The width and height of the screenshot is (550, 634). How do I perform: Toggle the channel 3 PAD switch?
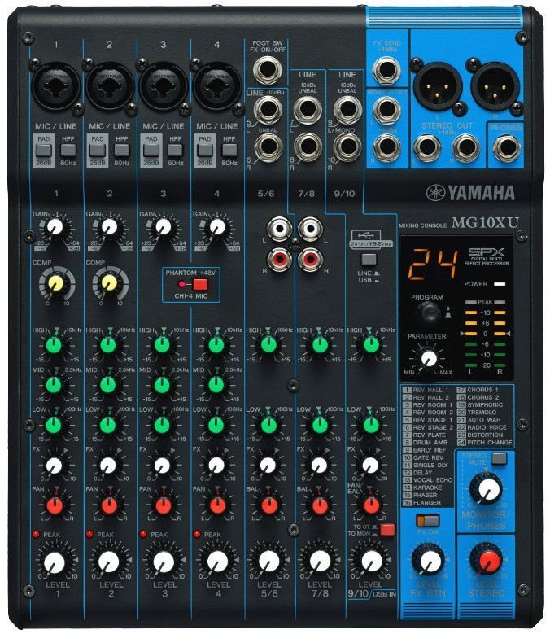[x=151, y=151]
